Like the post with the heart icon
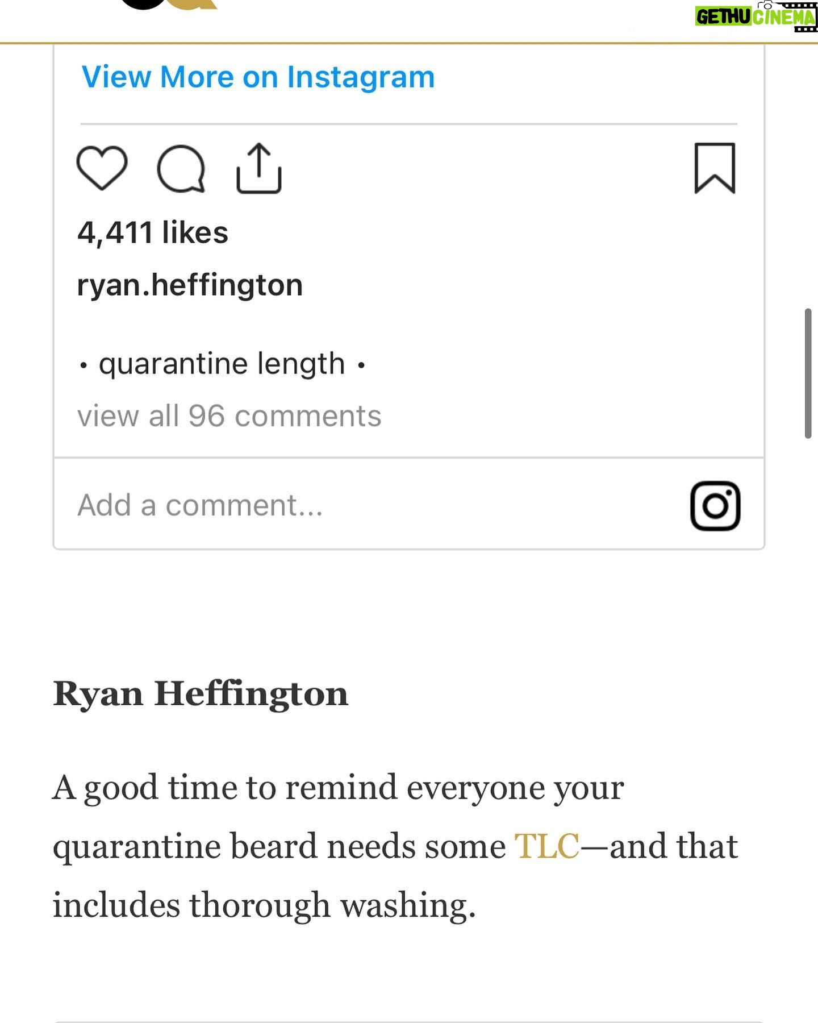 point(102,168)
